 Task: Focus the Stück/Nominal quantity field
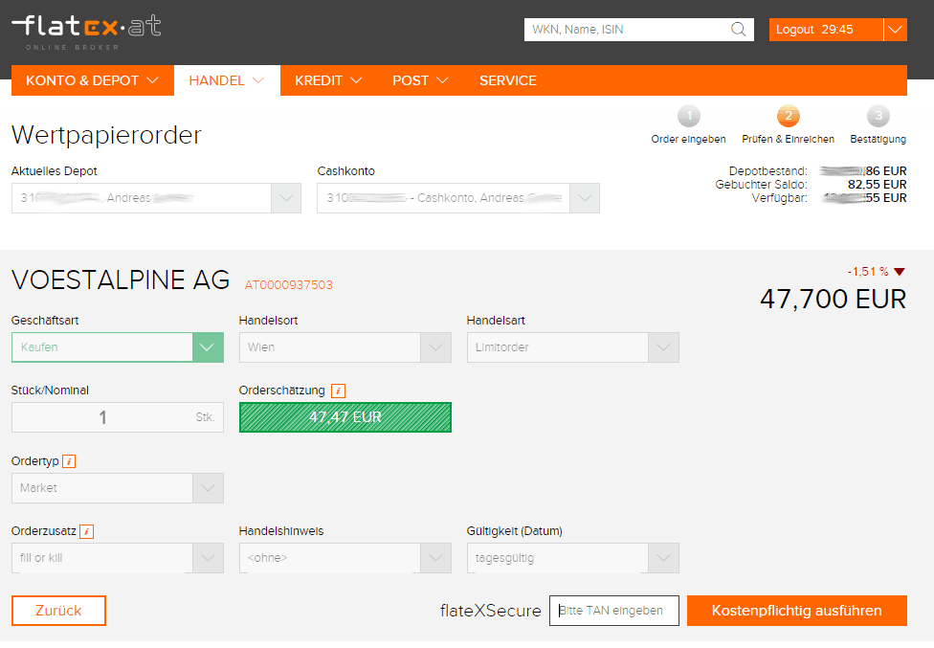coord(118,417)
